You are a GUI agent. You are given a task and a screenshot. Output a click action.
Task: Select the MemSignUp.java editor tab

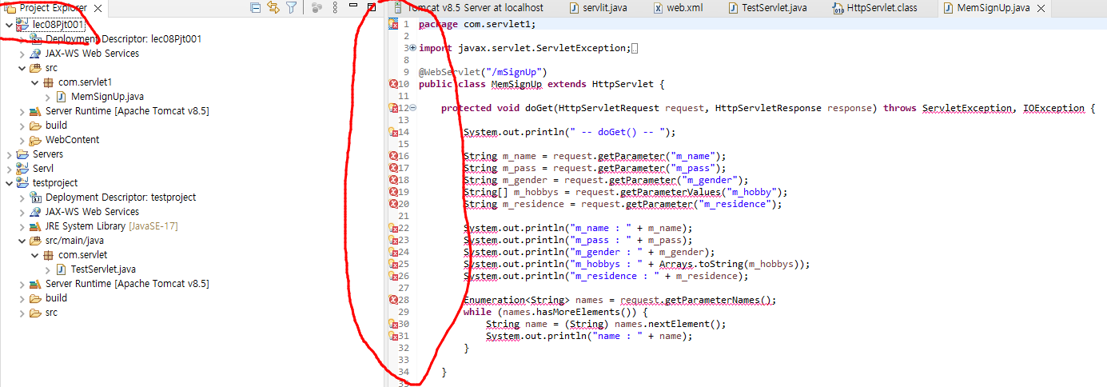coord(986,8)
